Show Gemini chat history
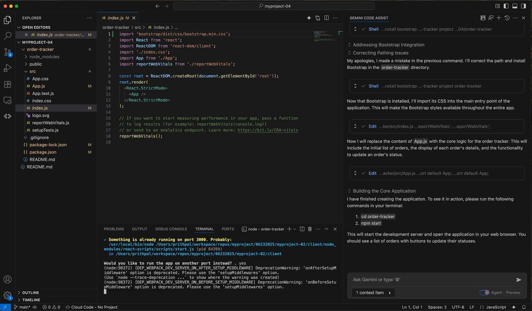Viewport: 532px width, 311px height. [x=507, y=18]
